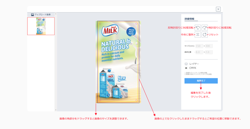Click the 編集完了 button
The width and height of the screenshot is (250, 129).
[x=201, y=81]
